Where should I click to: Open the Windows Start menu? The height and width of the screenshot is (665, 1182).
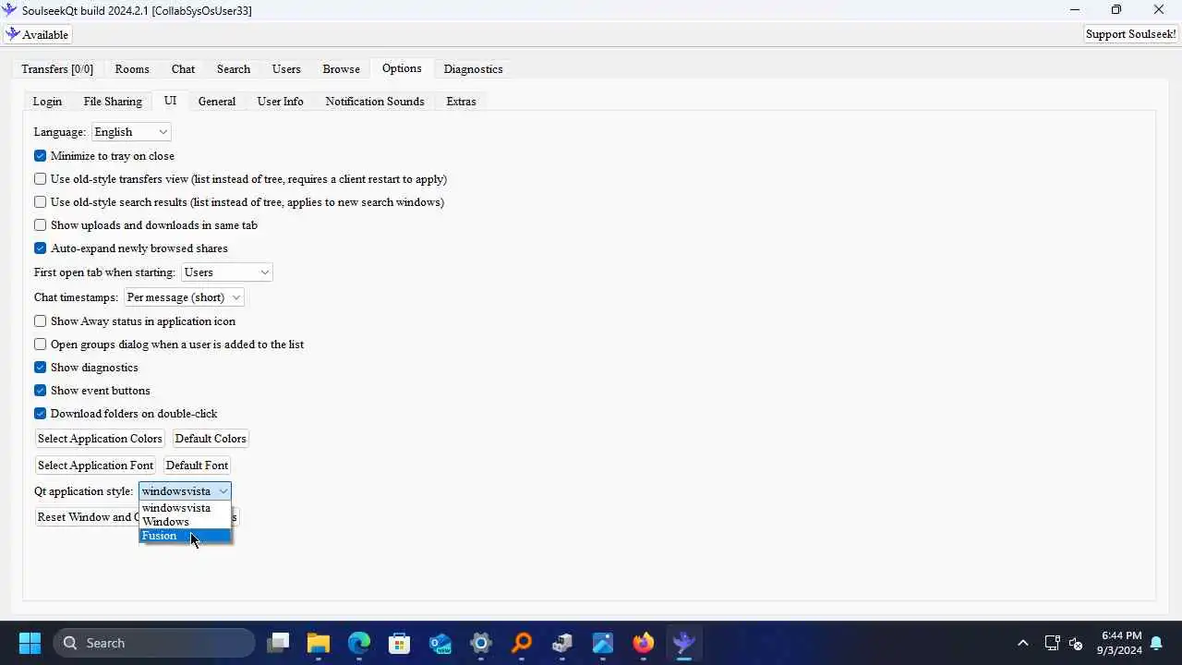coord(30,643)
